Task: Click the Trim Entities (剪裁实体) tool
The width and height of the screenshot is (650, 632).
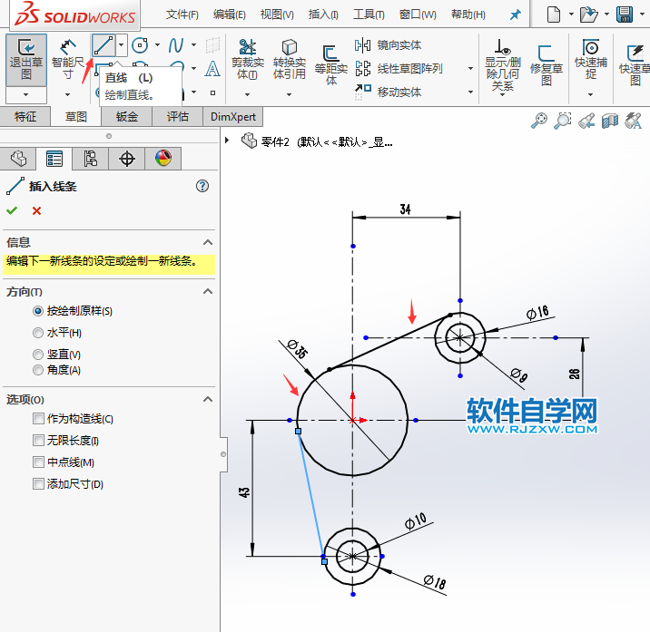Action: (248, 60)
